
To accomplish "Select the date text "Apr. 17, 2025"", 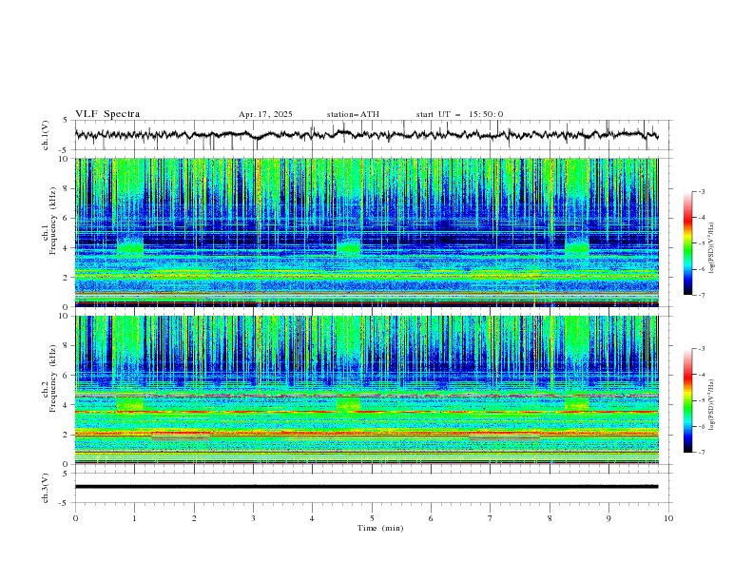I will pos(265,114).
